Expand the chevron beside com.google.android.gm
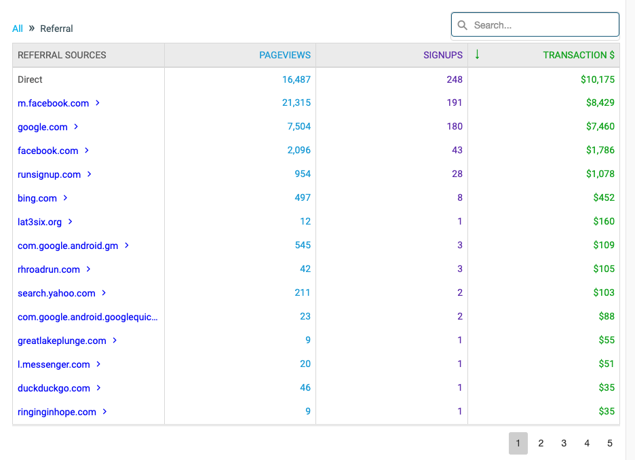The height and width of the screenshot is (460, 635). 127,246
